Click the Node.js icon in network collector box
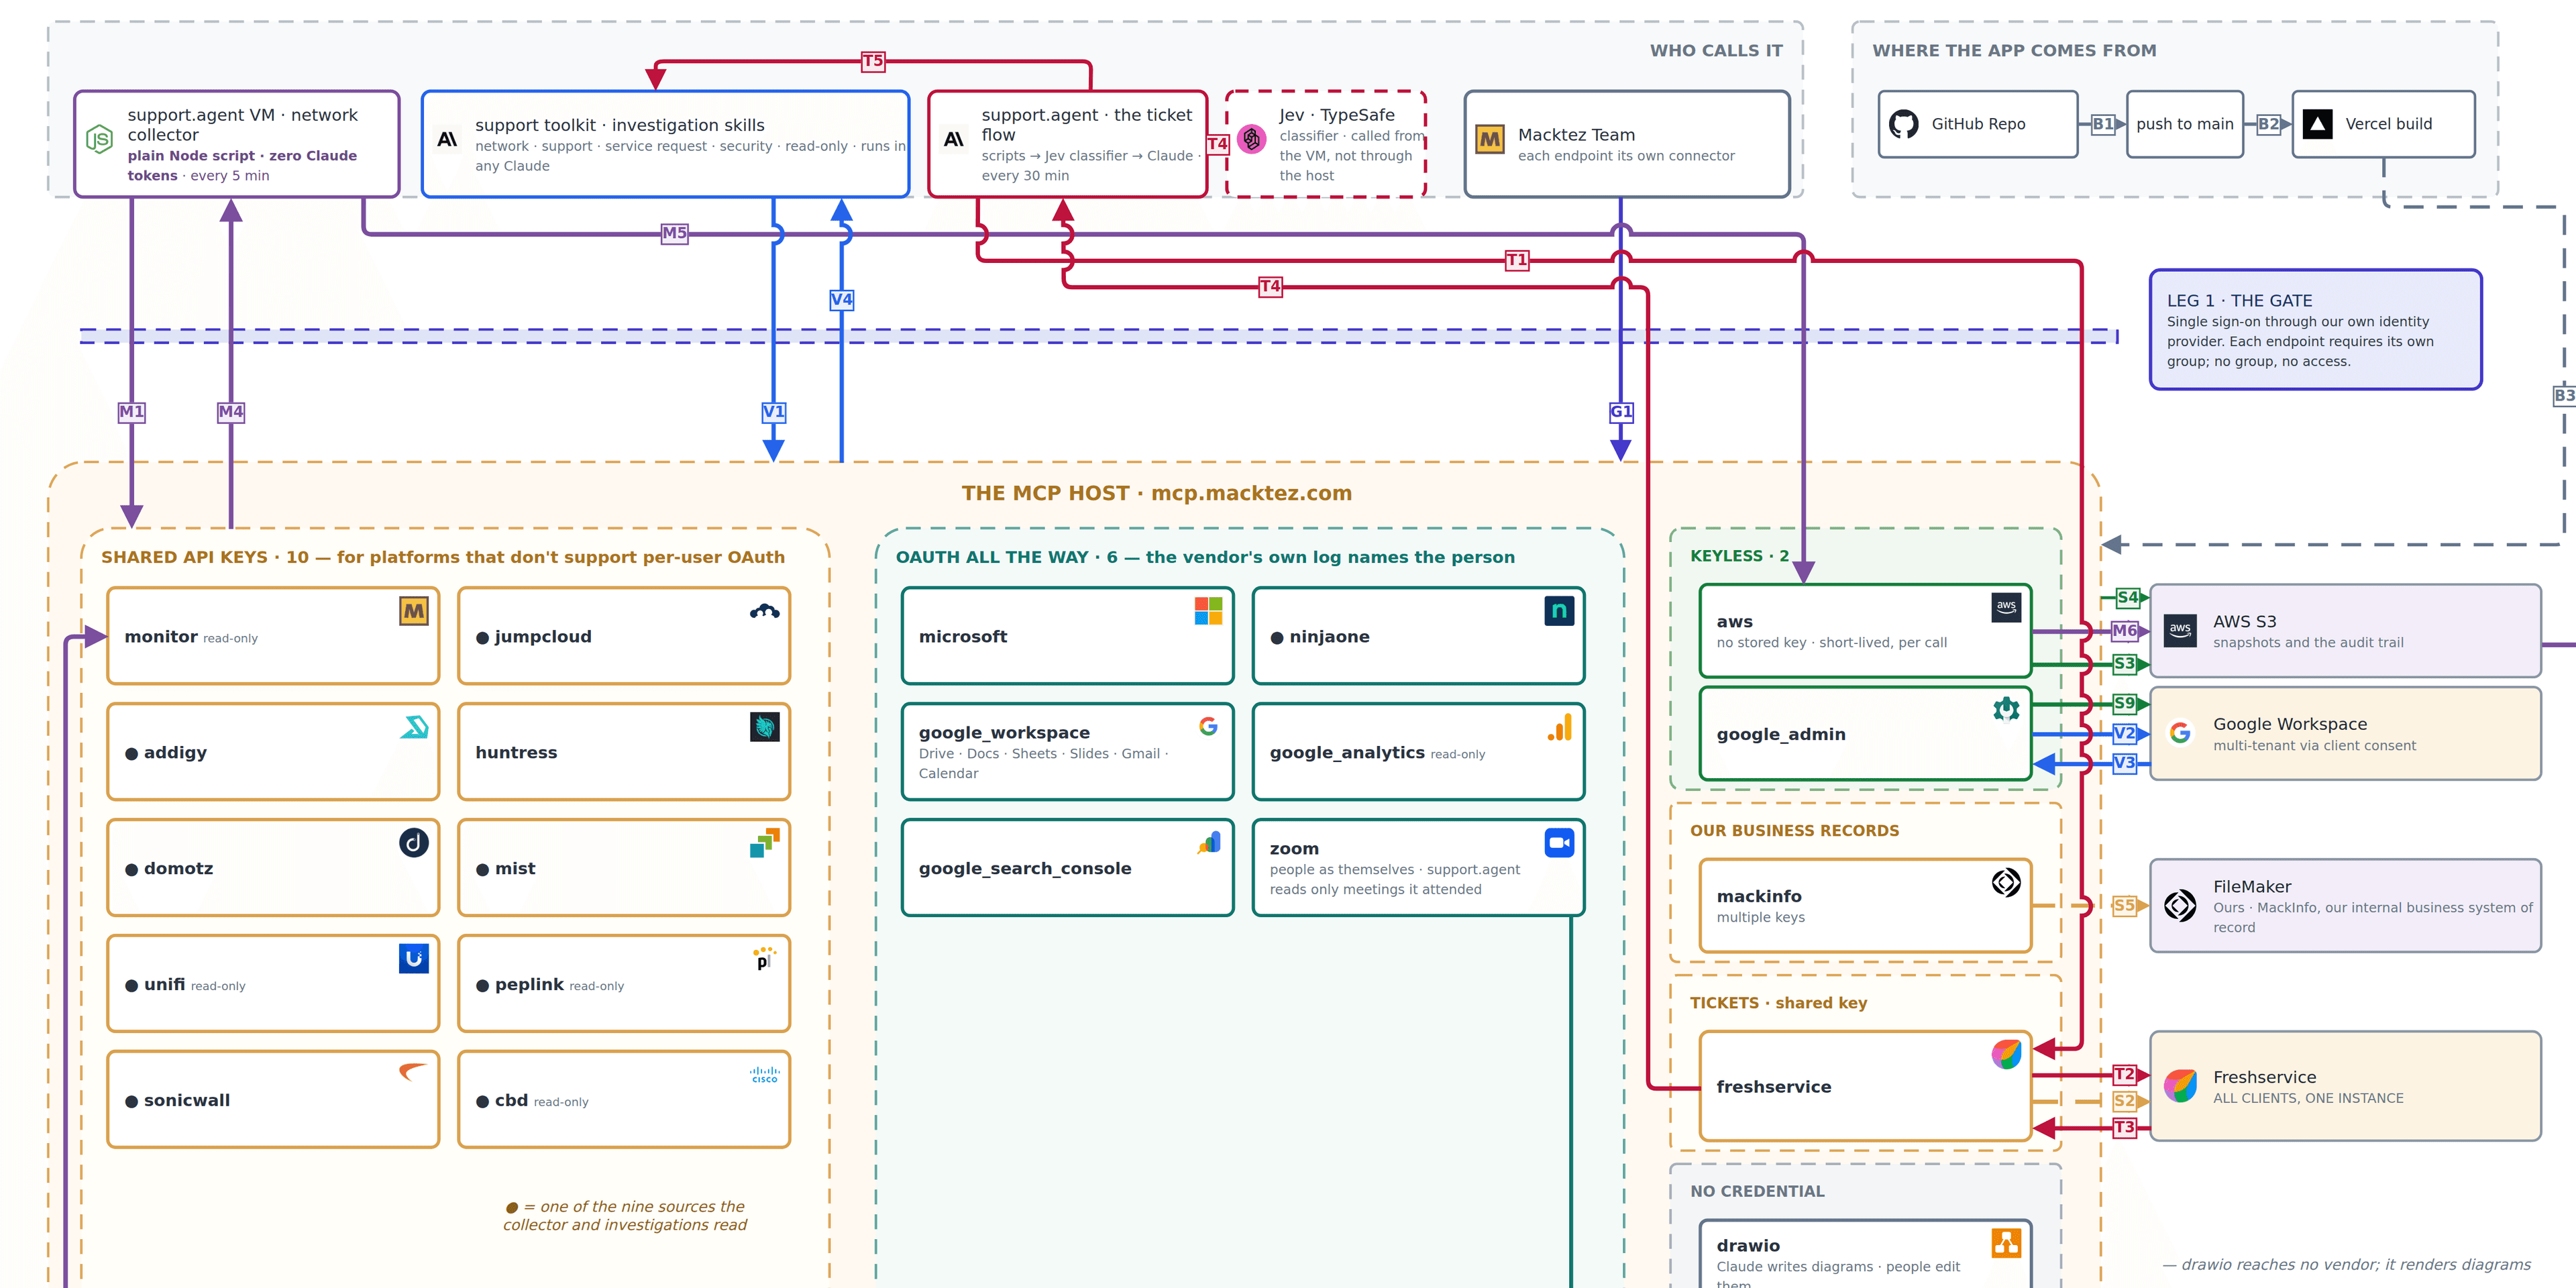 [99, 139]
